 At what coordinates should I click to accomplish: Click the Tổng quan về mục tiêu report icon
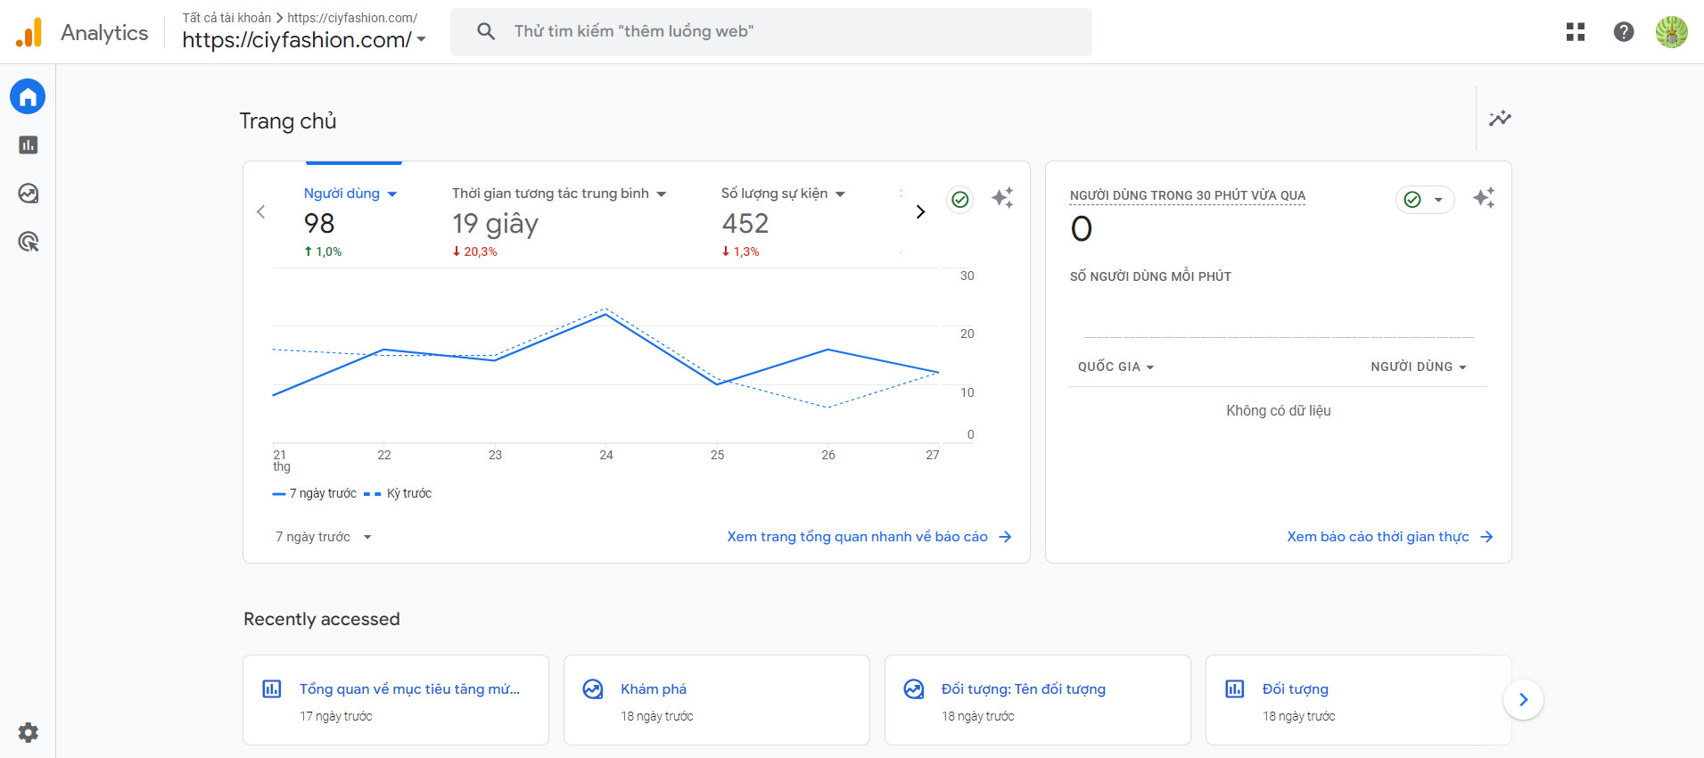pyautogui.click(x=271, y=689)
